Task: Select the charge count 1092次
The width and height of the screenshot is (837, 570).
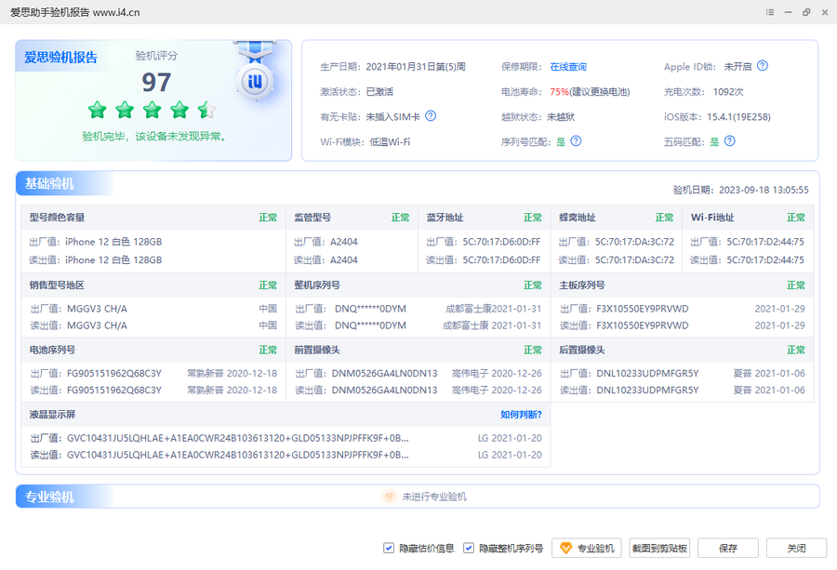Action: click(x=728, y=92)
